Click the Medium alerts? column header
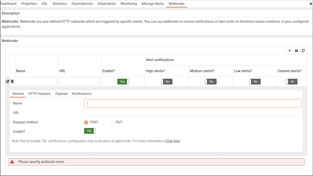This screenshot has width=313, height=176. pyautogui.click(x=202, y=71)
